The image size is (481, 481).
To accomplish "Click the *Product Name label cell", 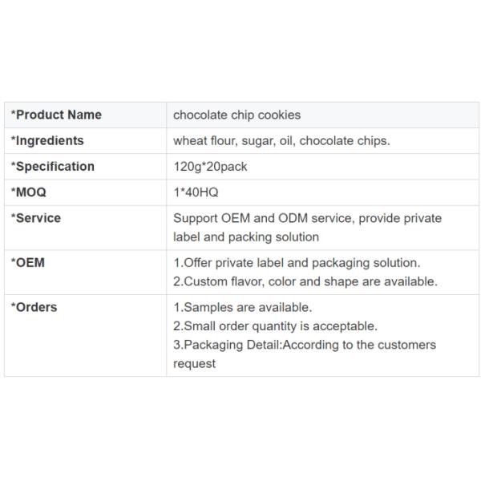I will point(56,115).
